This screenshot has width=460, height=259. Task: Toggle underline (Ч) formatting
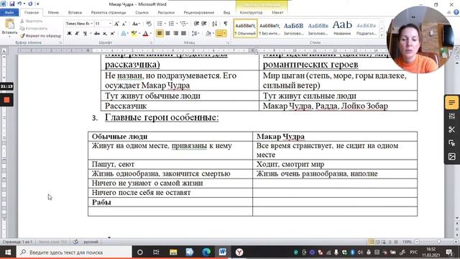85,34
